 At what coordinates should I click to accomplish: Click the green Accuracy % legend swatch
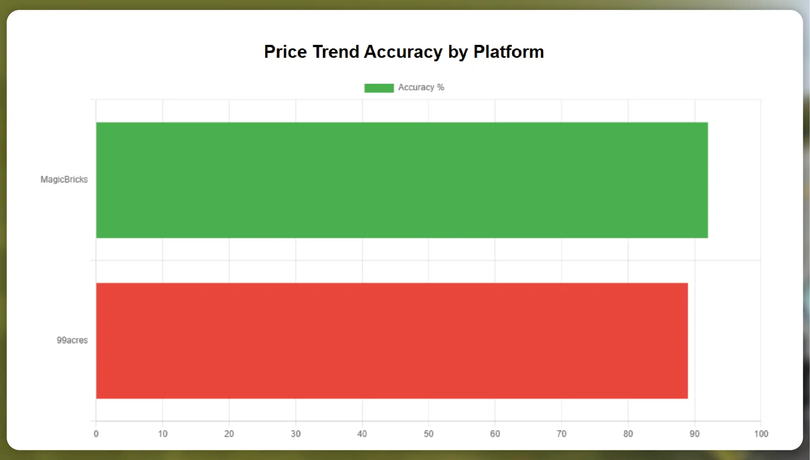pos(379,88)
